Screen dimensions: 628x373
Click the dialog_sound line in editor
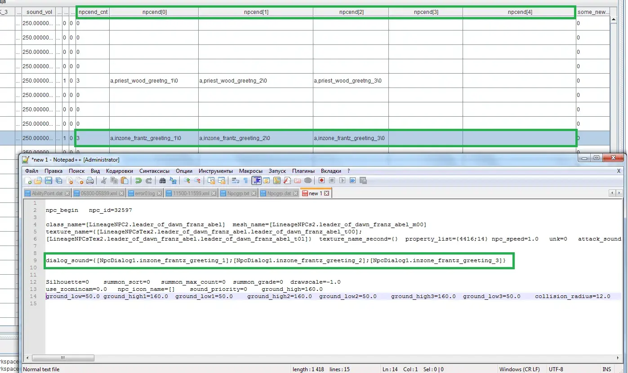pos(276,260)
